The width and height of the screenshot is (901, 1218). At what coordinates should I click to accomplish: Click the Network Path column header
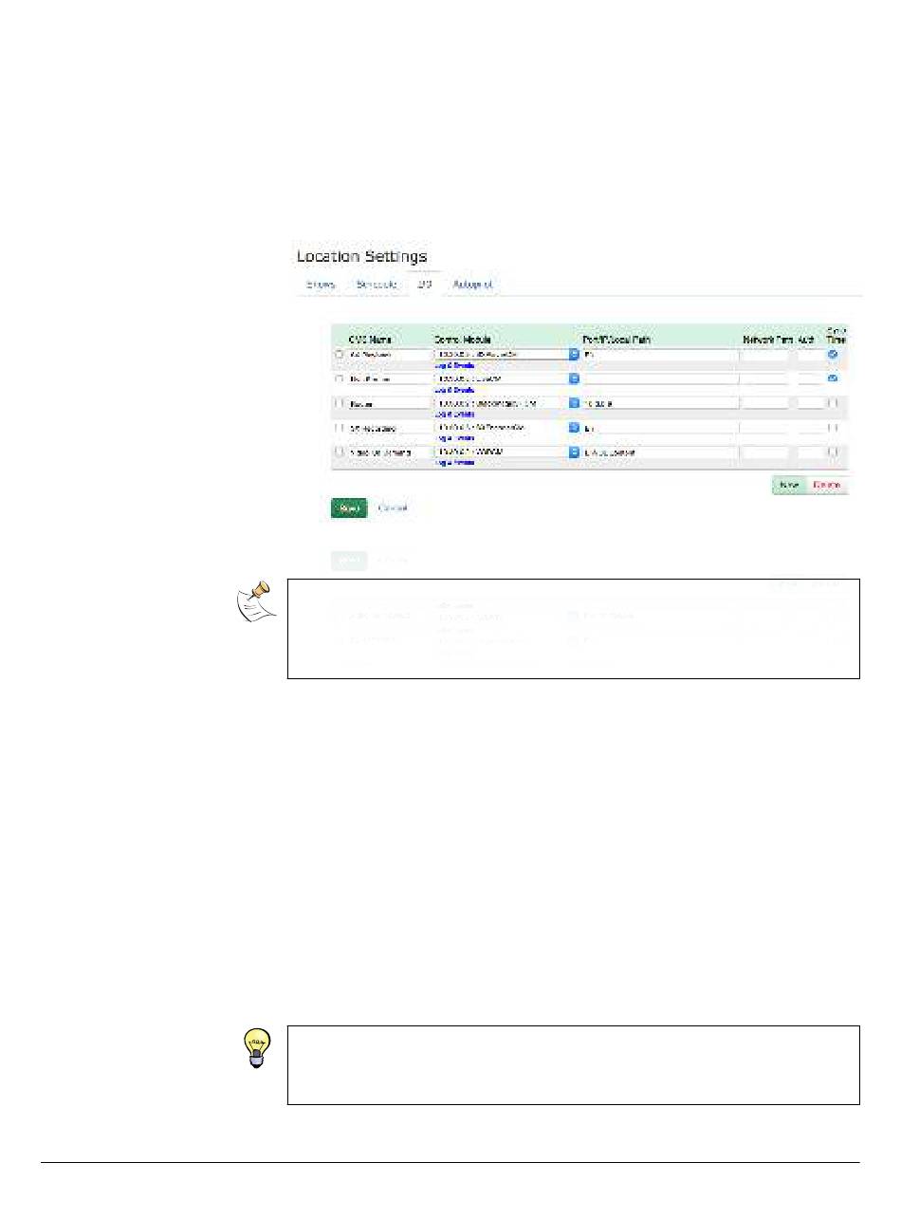[x=767, y=340]
